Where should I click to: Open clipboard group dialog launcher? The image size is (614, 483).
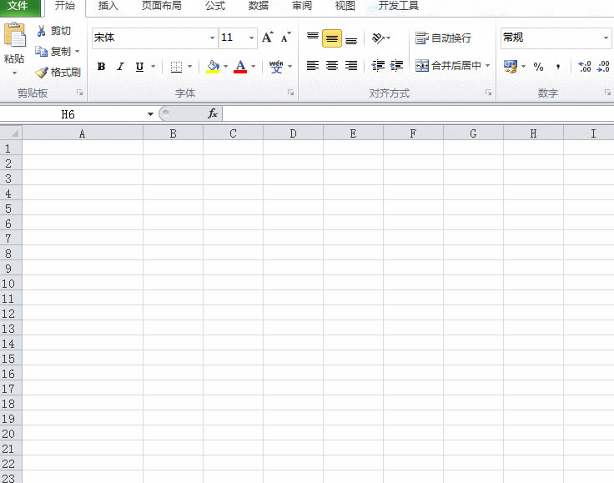coord(80,93)
